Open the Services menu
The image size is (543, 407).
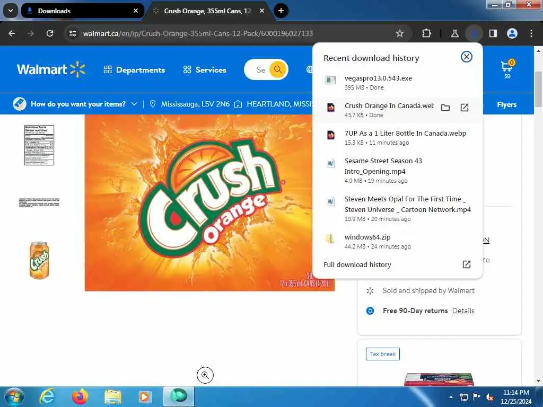pyautogui.click(x=205, y=69)
